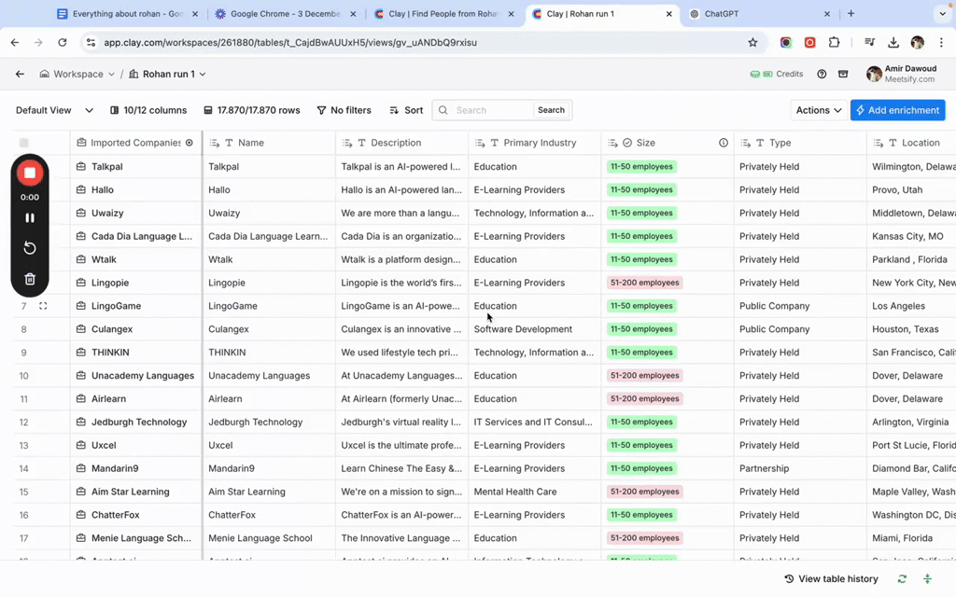The width and height of the screenshot is (956, 597).
Task: Click the back arrow beside Workspace
Action: pos(20,75)
